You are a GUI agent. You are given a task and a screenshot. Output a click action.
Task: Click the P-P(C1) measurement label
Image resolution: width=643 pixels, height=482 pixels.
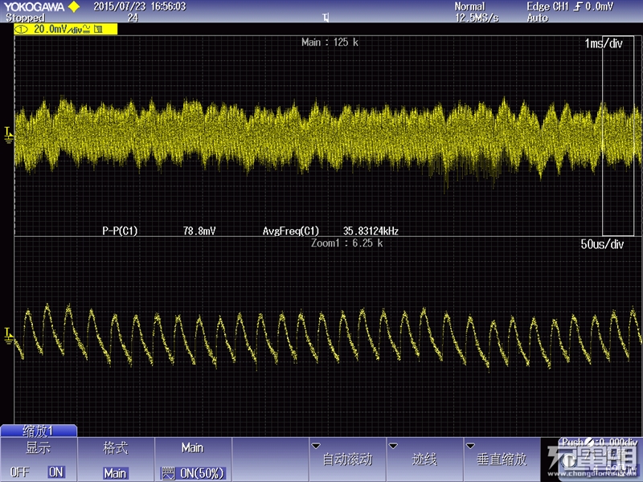pyautogui.click(x=120, y=231)
